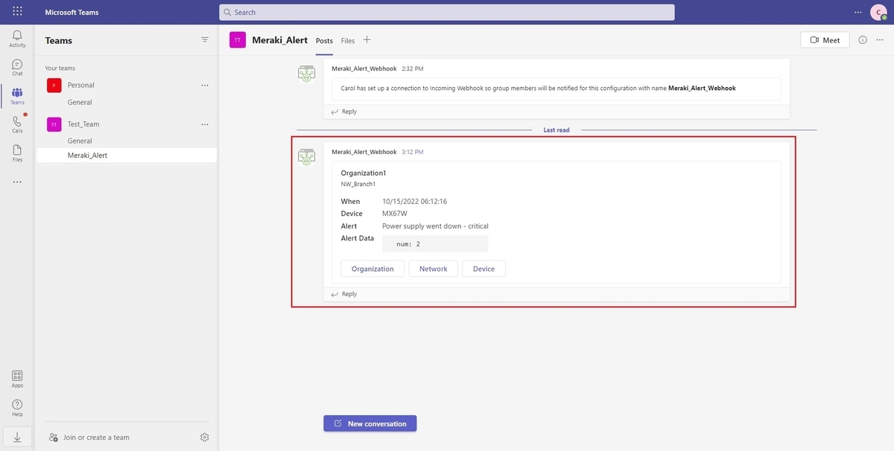Reply to the 3:12 PM alert message
This screenshot has width=894, height=451.
pos(344,294)
